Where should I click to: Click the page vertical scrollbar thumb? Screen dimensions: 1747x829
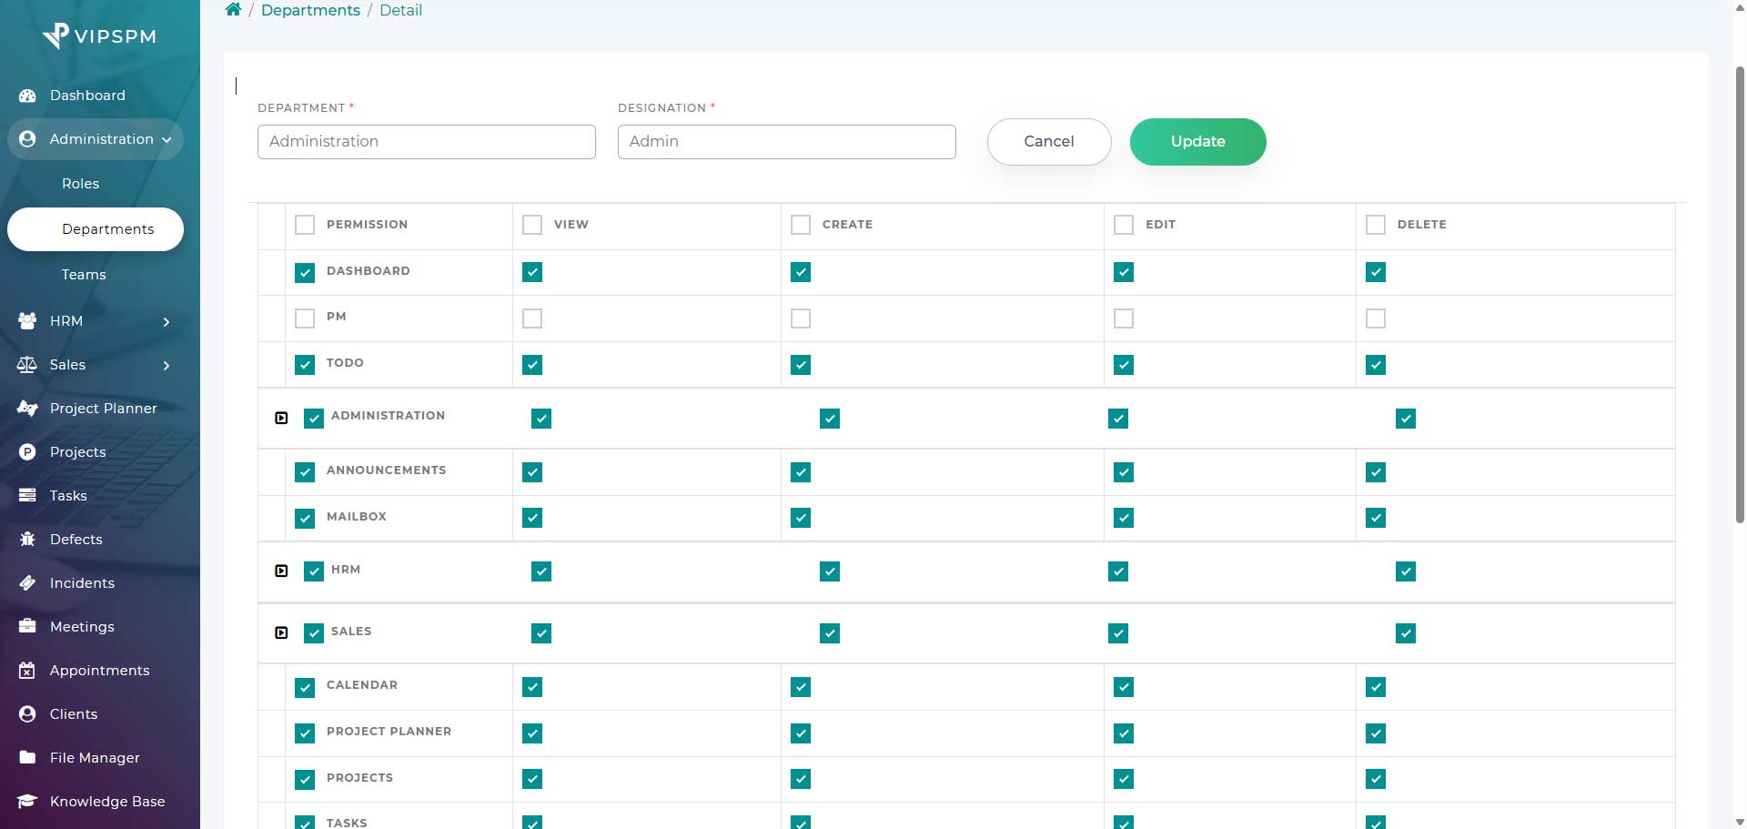point(1740,294)
